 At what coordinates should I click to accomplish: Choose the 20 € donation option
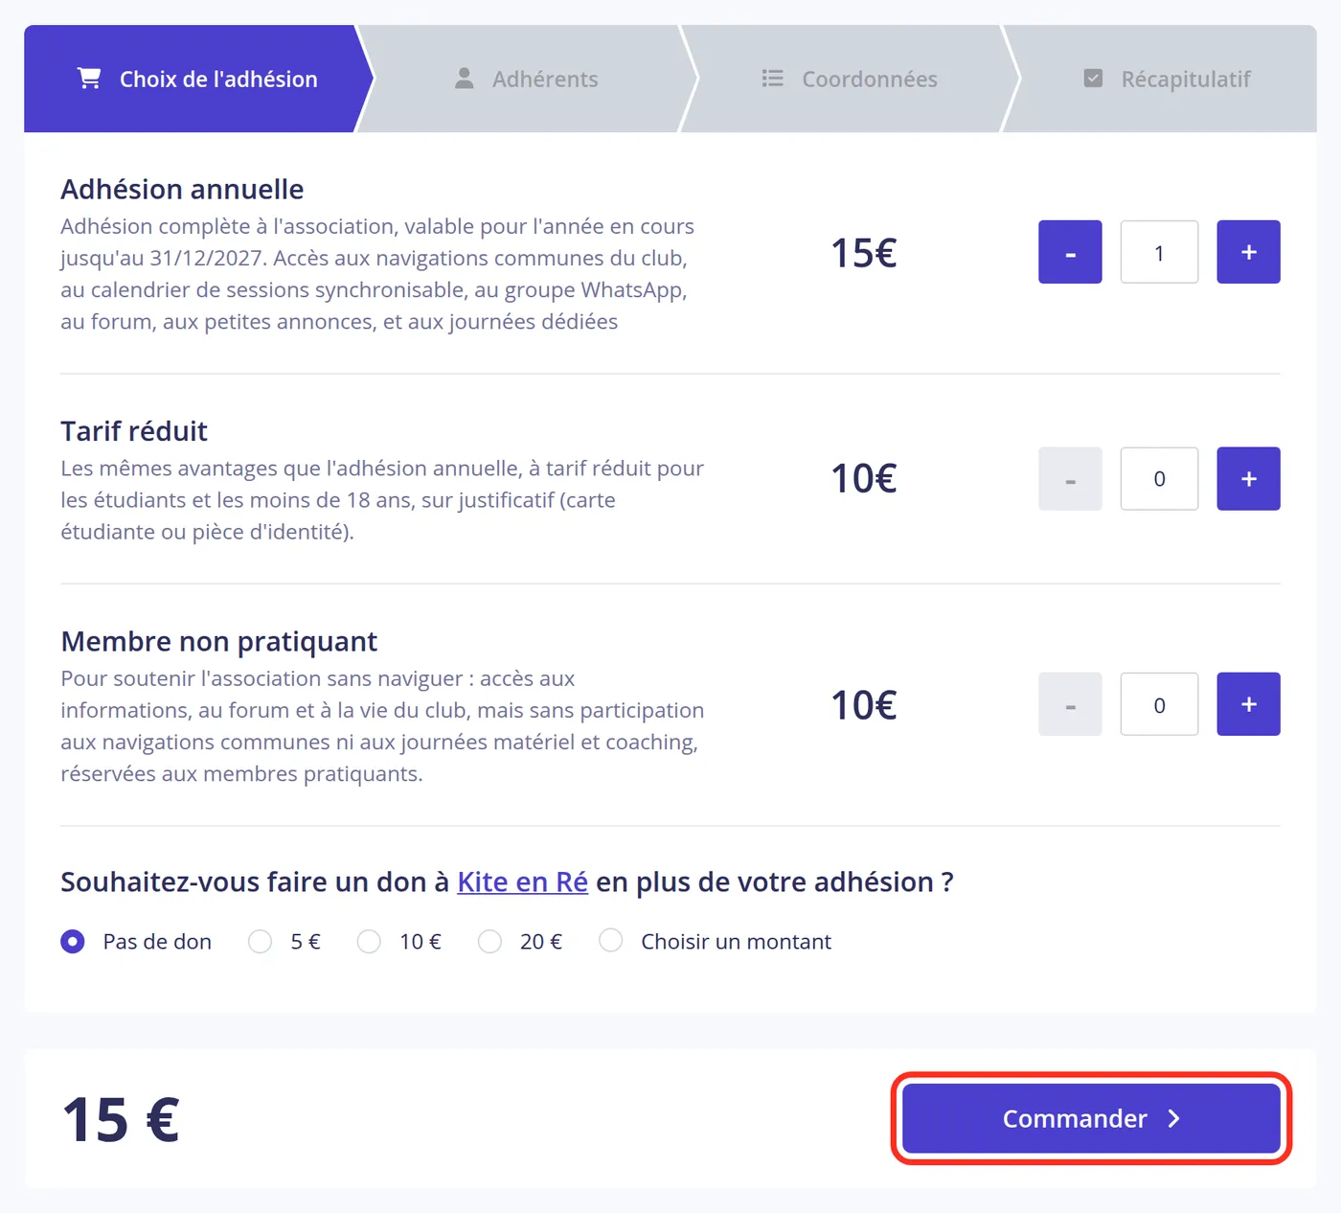pyautogui.click(x=489, y=942)
